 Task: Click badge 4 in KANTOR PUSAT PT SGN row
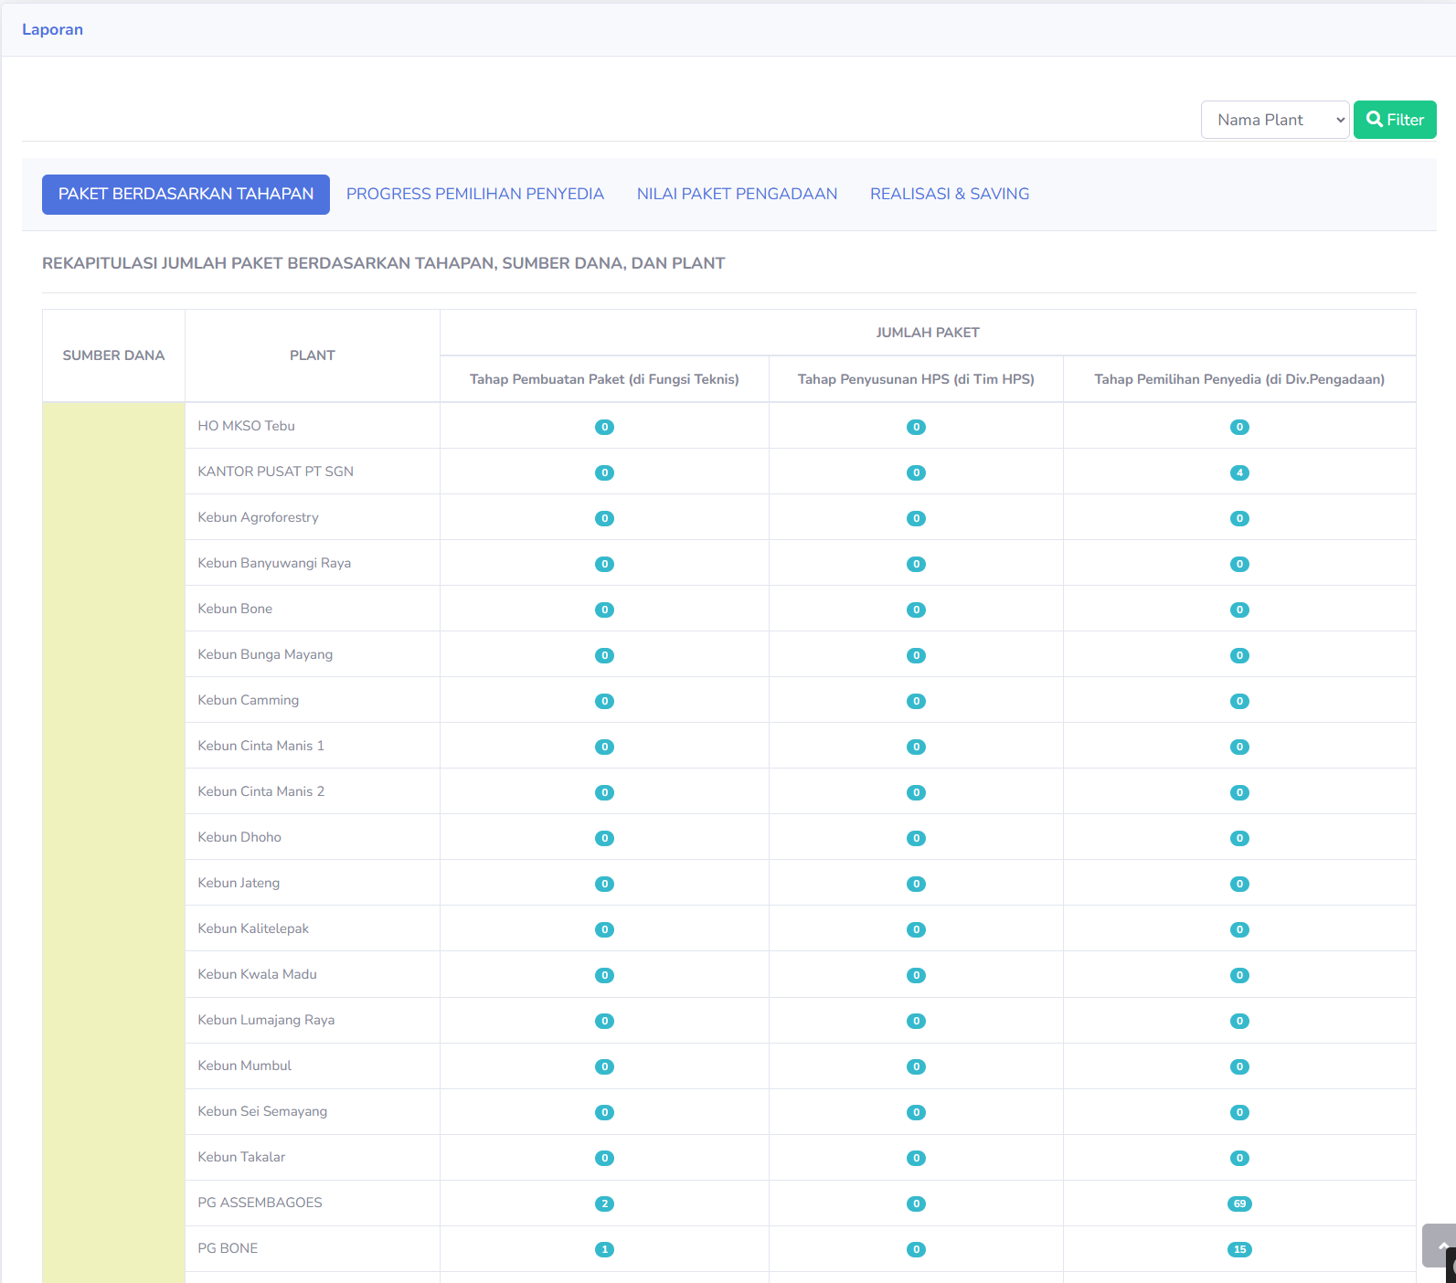click(x=1239, y=472)
